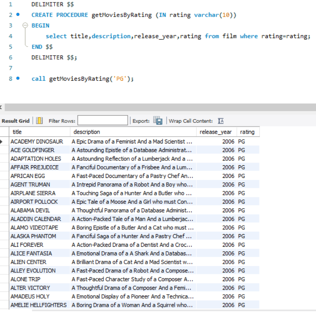Collapse the BEGIN block fold marker

(x=25, y=25)
